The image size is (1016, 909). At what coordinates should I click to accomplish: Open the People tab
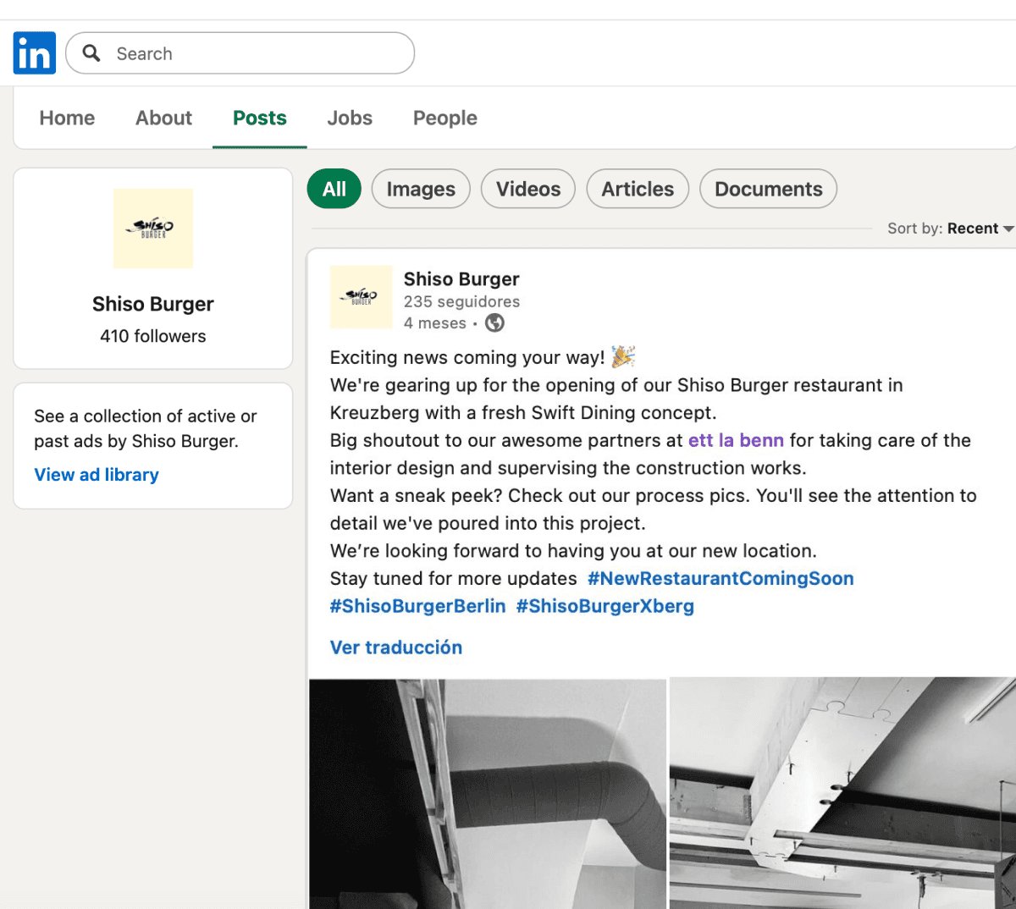[x=445, y=118]
